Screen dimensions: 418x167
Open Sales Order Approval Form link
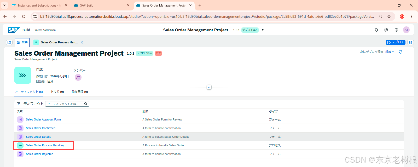pos(43,119)
